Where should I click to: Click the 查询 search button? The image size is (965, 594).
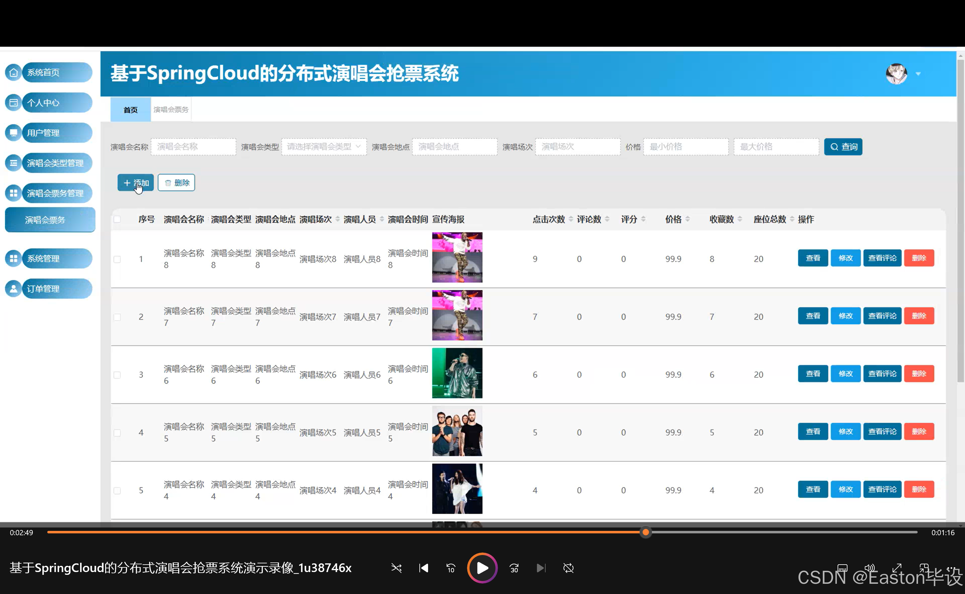[x=843, y=147]
